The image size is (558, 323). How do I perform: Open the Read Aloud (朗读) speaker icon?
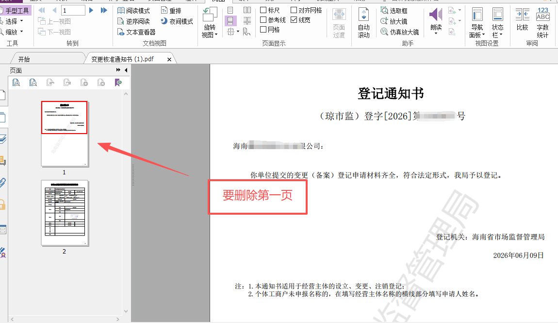coord(436,21)
